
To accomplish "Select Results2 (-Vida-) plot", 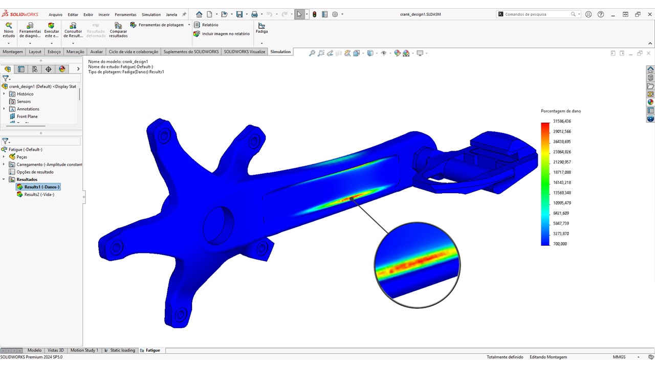I will (x=35, y=194).
